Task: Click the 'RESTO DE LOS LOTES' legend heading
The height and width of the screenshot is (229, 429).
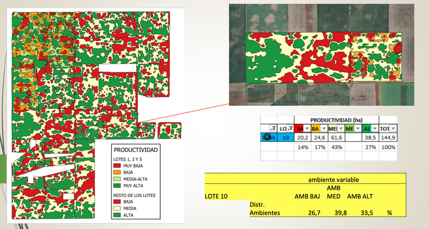Action: click(134, 195)
